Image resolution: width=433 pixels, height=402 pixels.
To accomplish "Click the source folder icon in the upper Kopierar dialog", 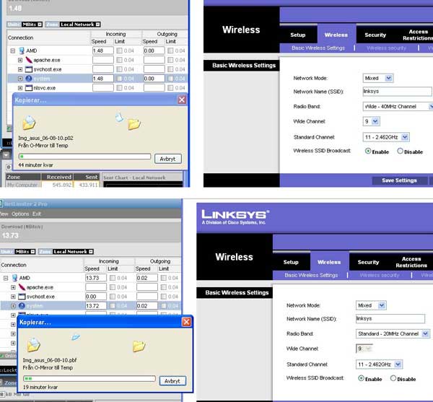I will pyautogui.click(x=29, y=123).
